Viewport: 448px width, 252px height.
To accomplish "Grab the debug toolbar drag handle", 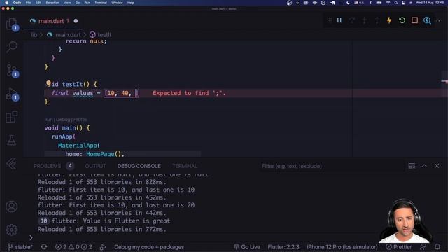I will (x=330, y=20).
